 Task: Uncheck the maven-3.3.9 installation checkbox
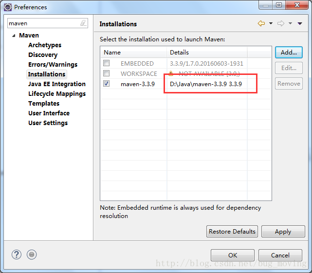(106, 83)
